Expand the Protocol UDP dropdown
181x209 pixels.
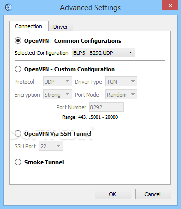[57, 81]
